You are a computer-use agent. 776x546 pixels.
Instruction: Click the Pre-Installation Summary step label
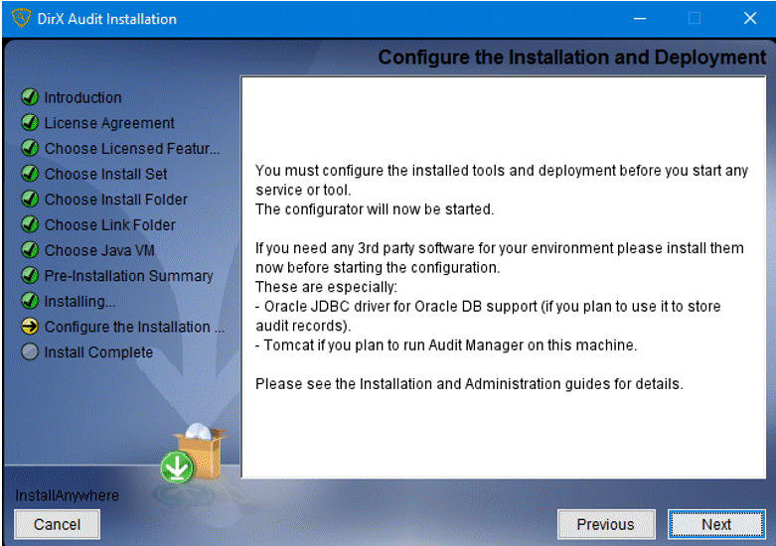click(128, 276)
